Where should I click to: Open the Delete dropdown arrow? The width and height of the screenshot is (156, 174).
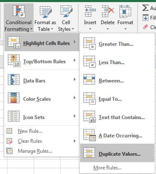pos(108,29)
